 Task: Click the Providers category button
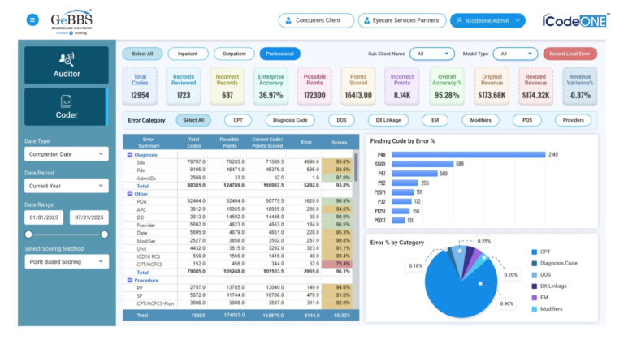(x=573, y=120)
